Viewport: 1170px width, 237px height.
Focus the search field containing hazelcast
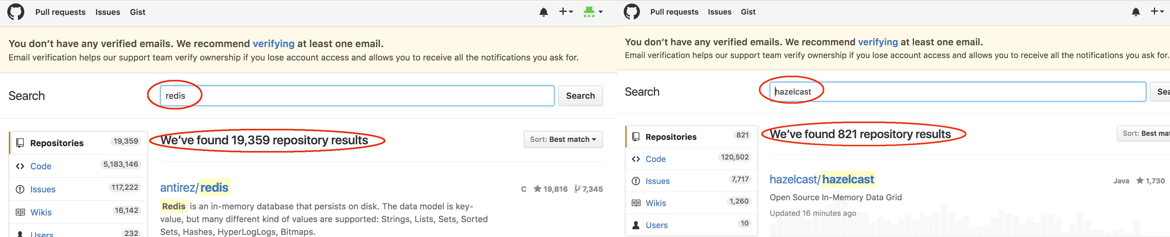pyautogui.click(x=958, y=92)
